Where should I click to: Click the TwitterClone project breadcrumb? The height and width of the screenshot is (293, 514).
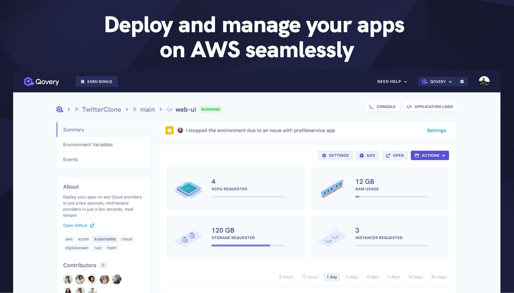[x=101, y=110]
